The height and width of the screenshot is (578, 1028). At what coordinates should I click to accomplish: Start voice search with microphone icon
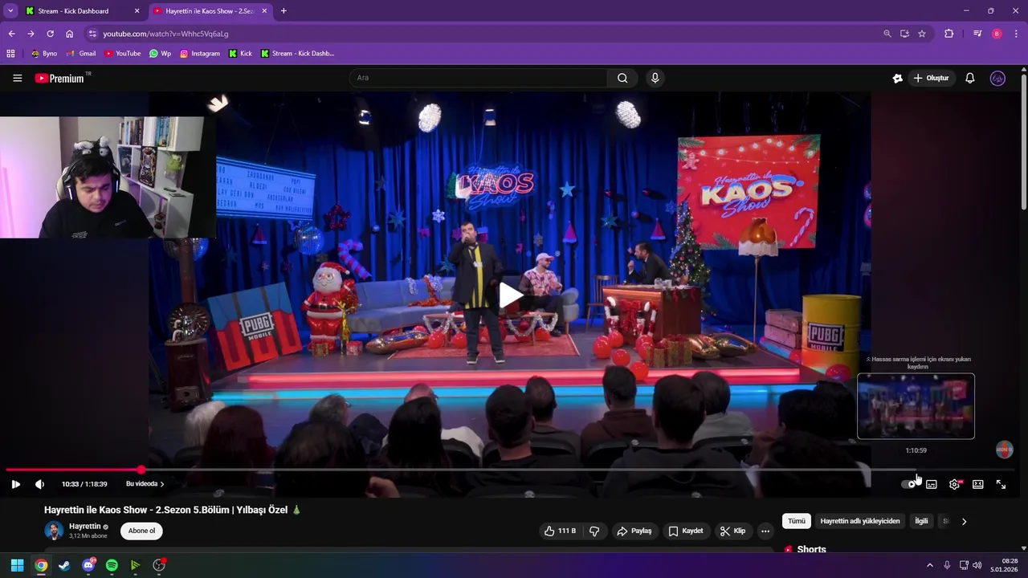point(655,78)
